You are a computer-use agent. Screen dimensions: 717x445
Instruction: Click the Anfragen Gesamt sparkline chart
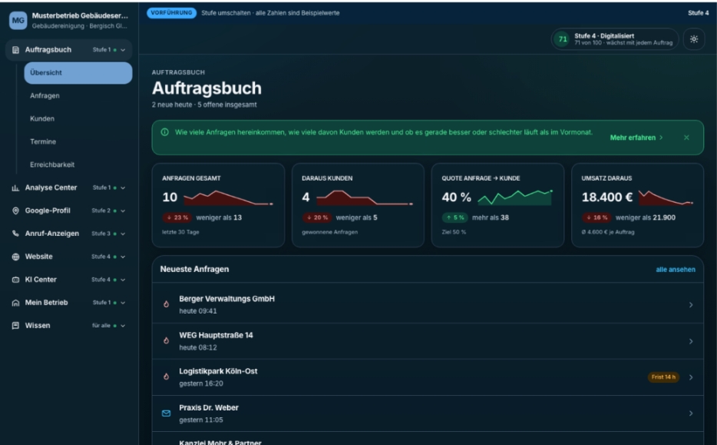228,198
